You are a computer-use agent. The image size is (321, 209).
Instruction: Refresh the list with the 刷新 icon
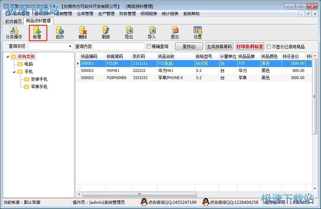(106, 33)
